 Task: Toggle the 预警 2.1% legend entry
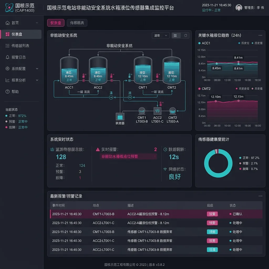pos(249,163)
